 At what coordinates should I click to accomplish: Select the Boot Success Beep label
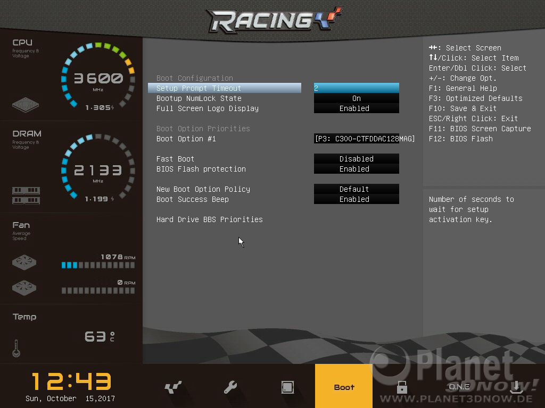click(x=193, y=199)
